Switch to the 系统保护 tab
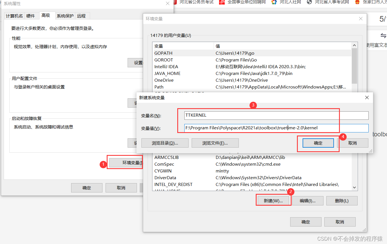The height and width of the screenshot is (244, 387). pyautogui.click(x=65, y=16)
